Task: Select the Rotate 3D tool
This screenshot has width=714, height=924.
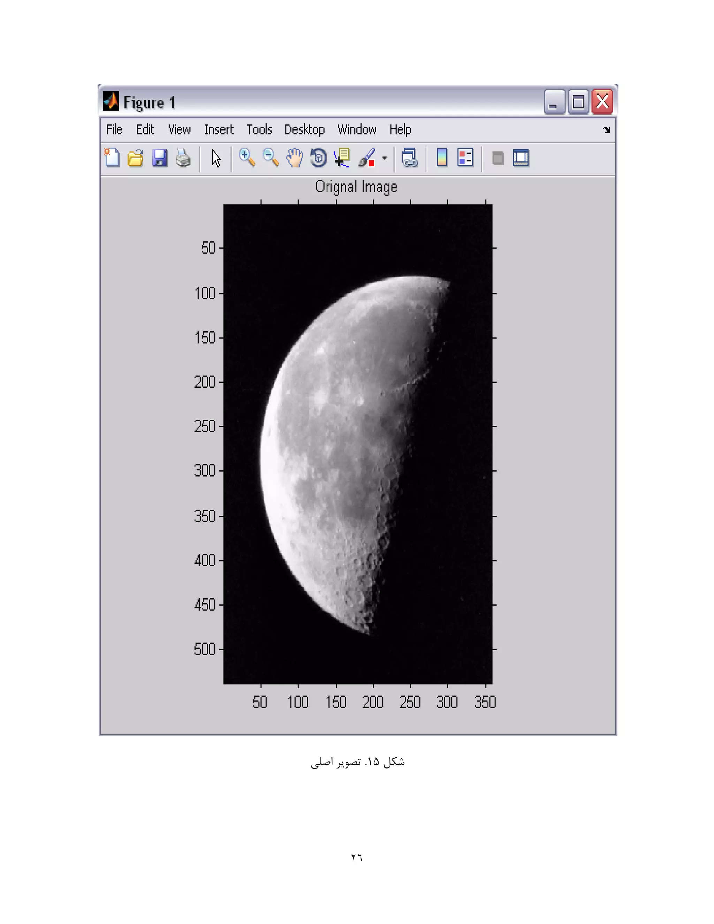Action: [318, 158]
